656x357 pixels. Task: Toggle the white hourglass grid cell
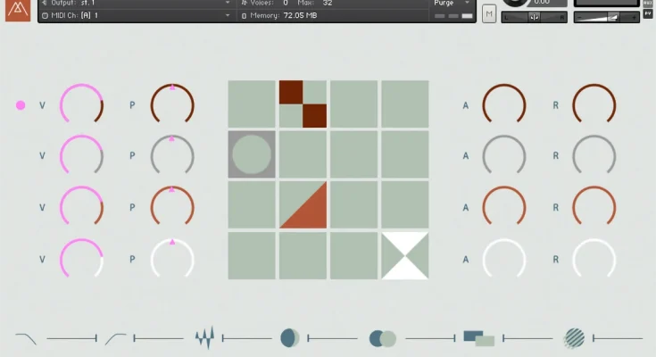tap(405, 255)
